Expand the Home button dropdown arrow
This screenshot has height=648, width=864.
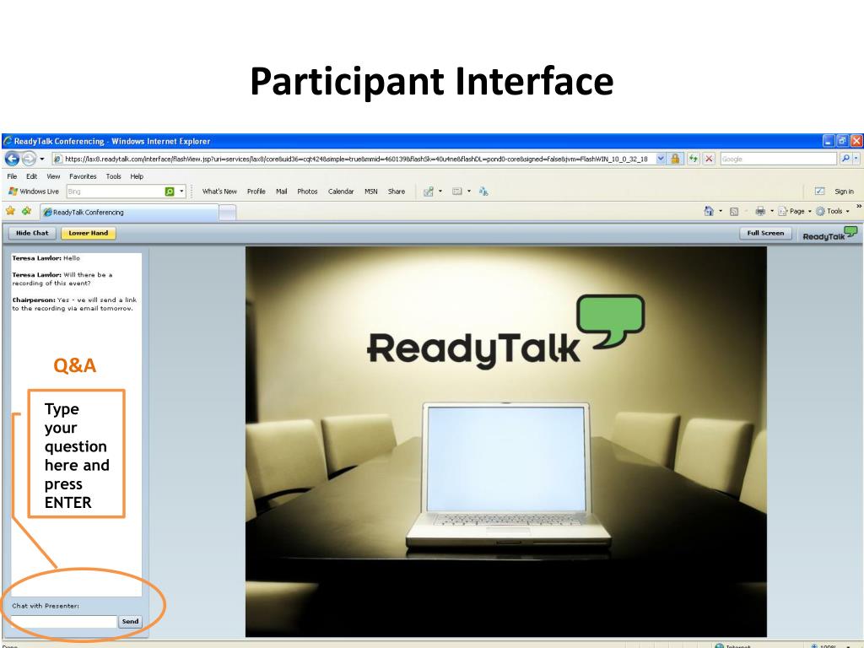click(x=721, y=211)
